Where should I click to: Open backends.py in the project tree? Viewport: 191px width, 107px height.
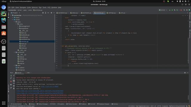pyautogui.click(x=24, y=35)
